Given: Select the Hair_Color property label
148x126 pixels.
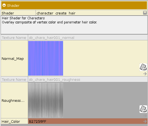Looking at the screenshot, I should point(11,121).
